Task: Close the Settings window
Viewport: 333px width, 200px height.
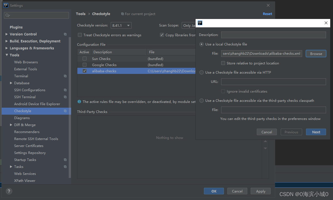Action: (x=268, y=5)
